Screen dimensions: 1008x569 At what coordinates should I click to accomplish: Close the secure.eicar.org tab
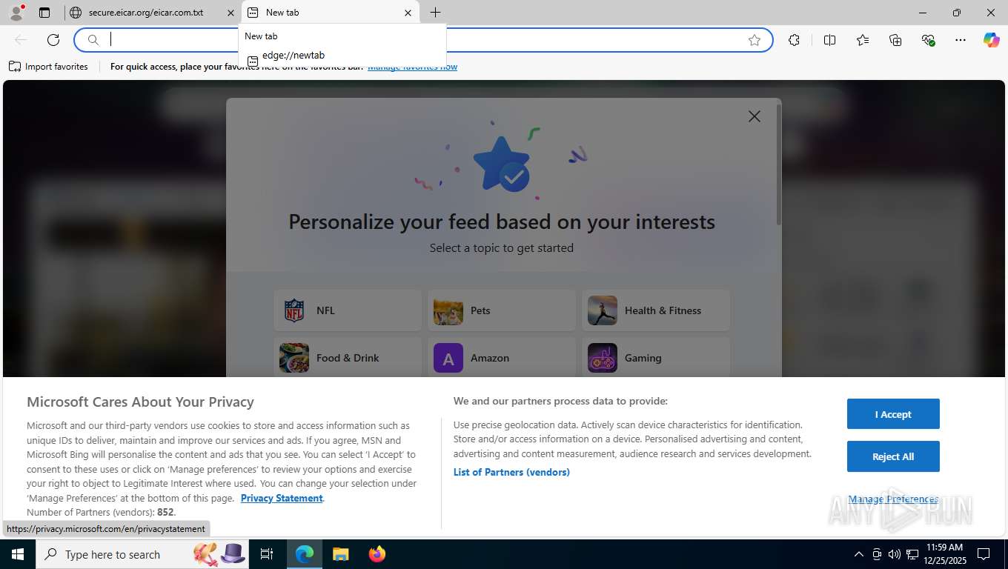pyautogui.click(x=231, y=13)
